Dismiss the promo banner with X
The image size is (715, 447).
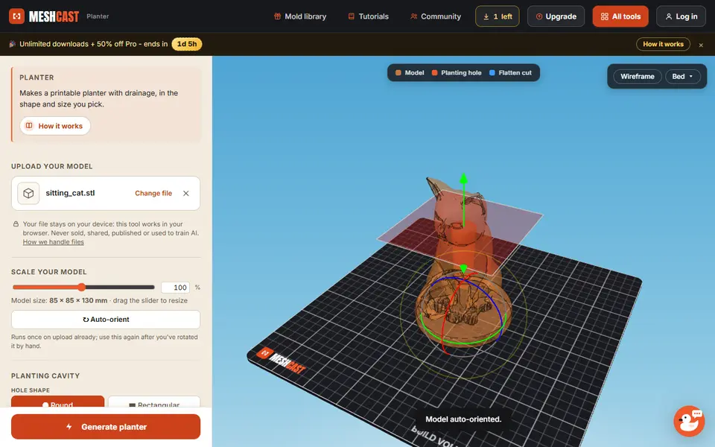(701, 45)
